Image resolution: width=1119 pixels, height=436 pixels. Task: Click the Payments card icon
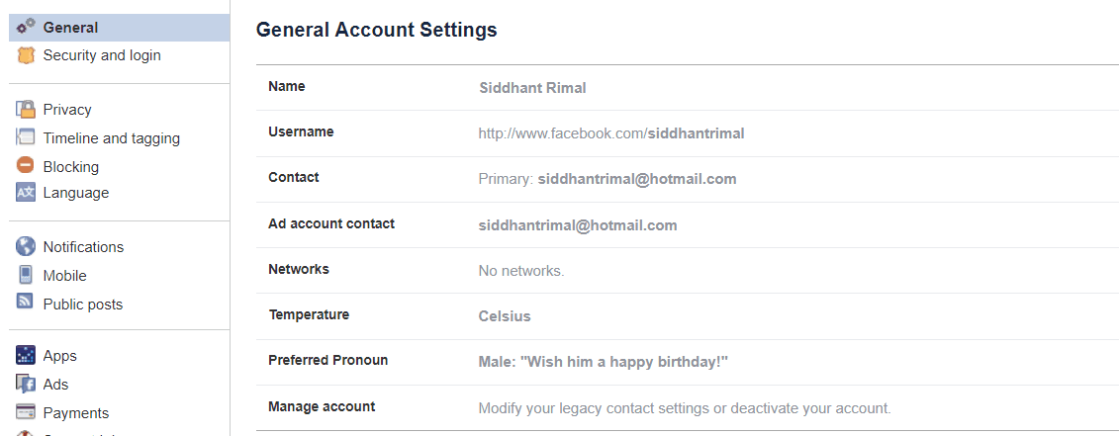(x=26, y=412)
